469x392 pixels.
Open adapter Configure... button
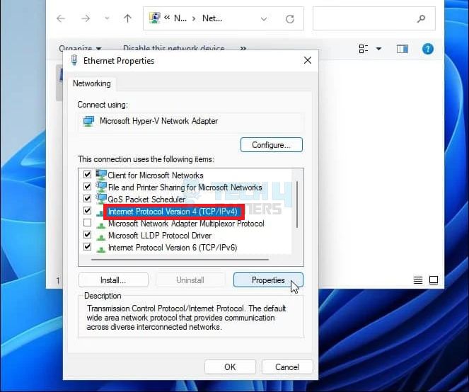coord(272,145)
